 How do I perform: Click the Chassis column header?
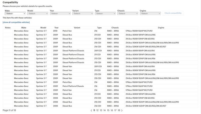115,28
